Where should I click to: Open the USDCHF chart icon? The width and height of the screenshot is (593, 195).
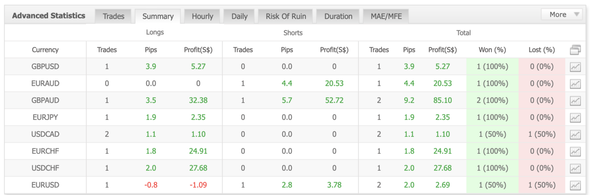click(575, 168)
